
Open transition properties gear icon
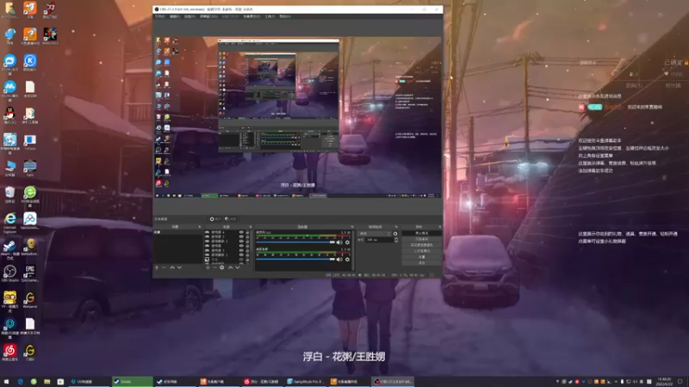point(395,233)
